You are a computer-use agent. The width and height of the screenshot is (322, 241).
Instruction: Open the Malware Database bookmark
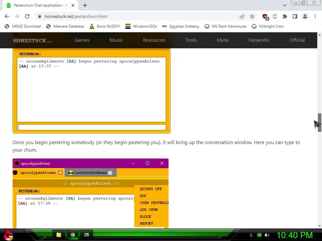point(65,26)
